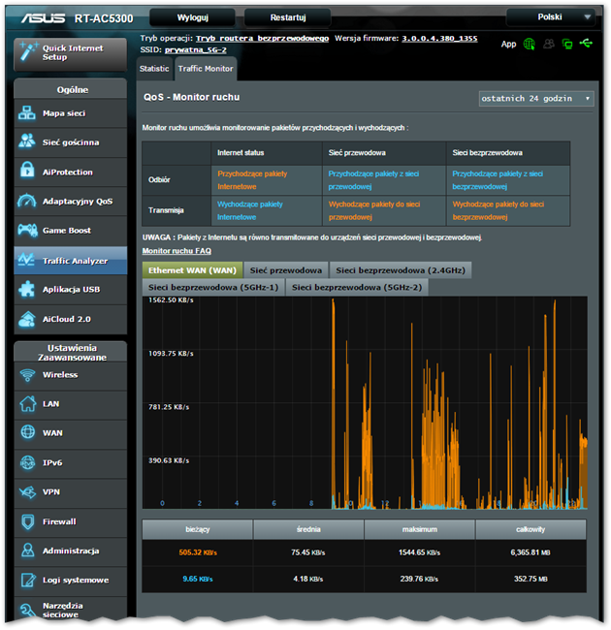Select Sieci bezprzewodowa (5GHz-2) tab
The height and width of the screenshot is (630, 611).
tap(357, 287)
